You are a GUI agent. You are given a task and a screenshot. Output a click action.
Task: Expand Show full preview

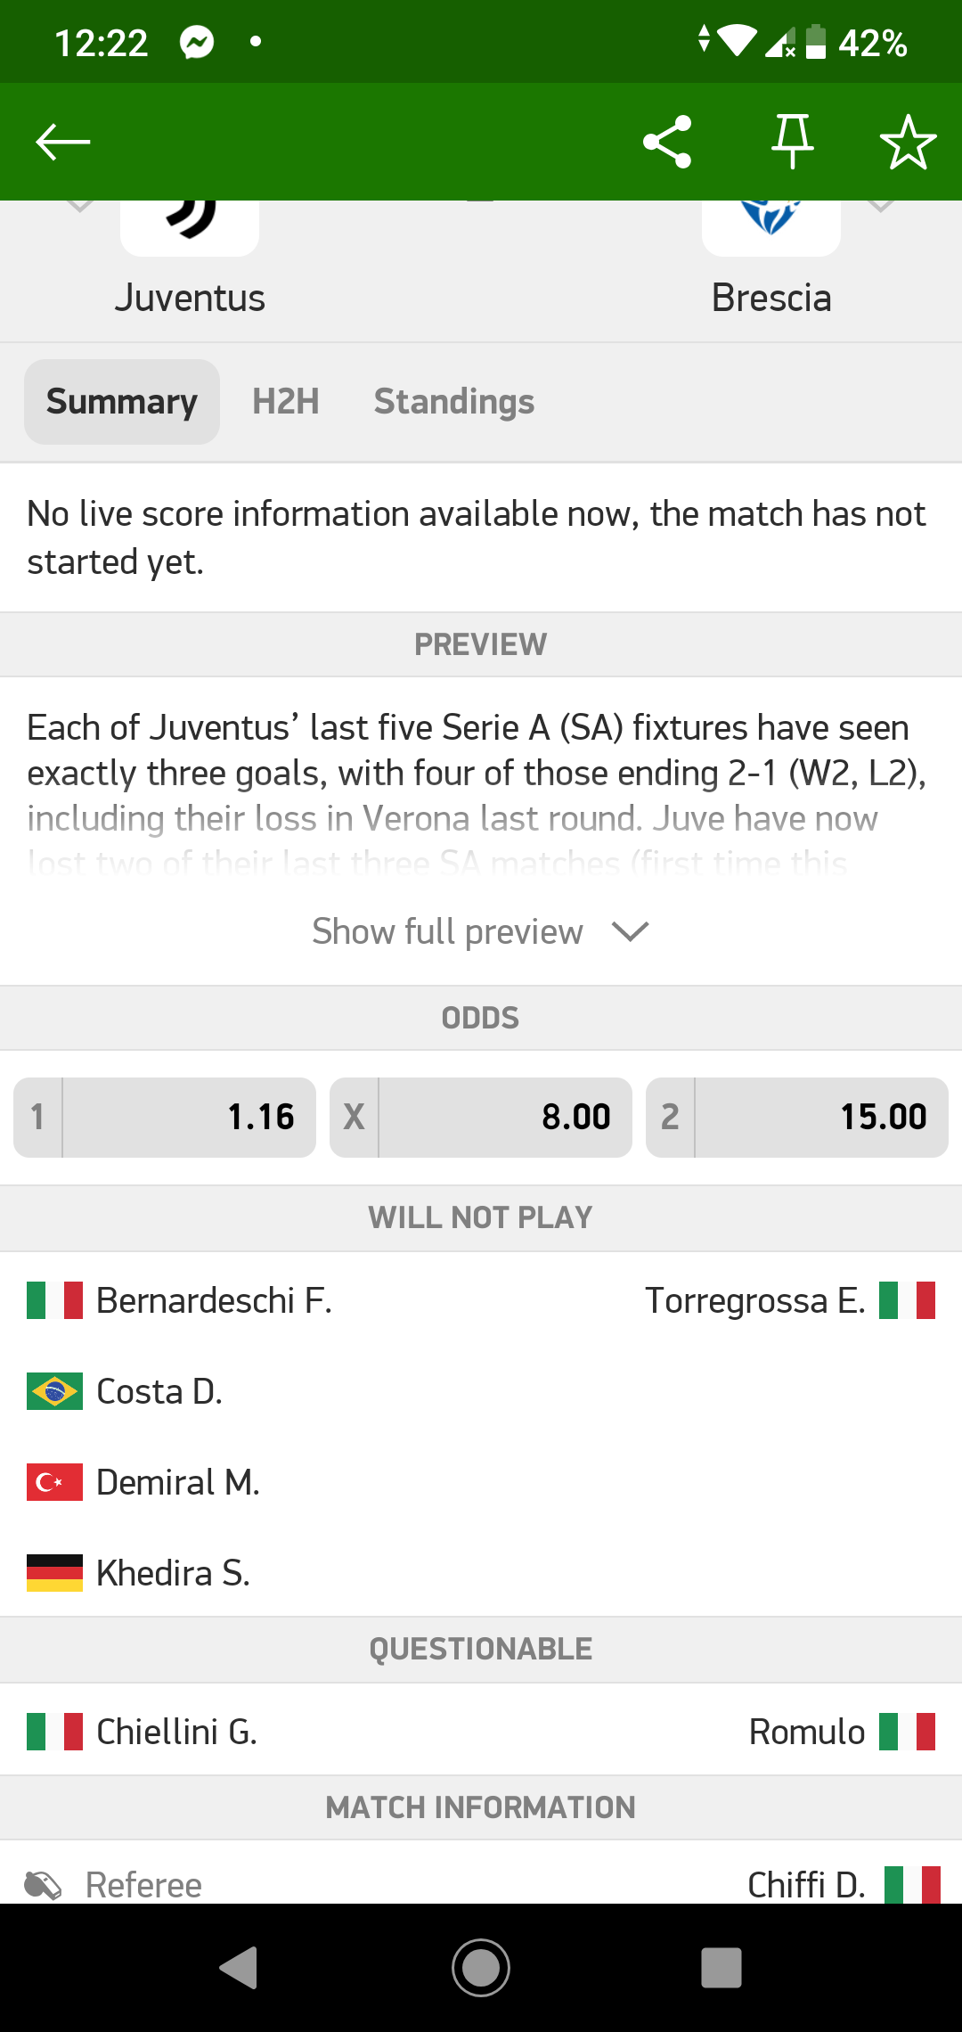481,931
